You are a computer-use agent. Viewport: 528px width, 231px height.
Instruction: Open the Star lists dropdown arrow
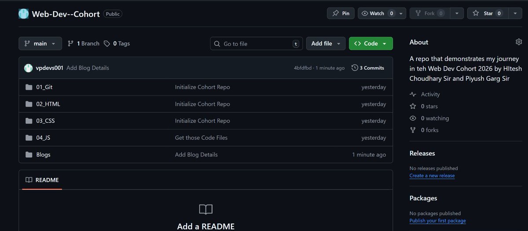pos(515,14)
